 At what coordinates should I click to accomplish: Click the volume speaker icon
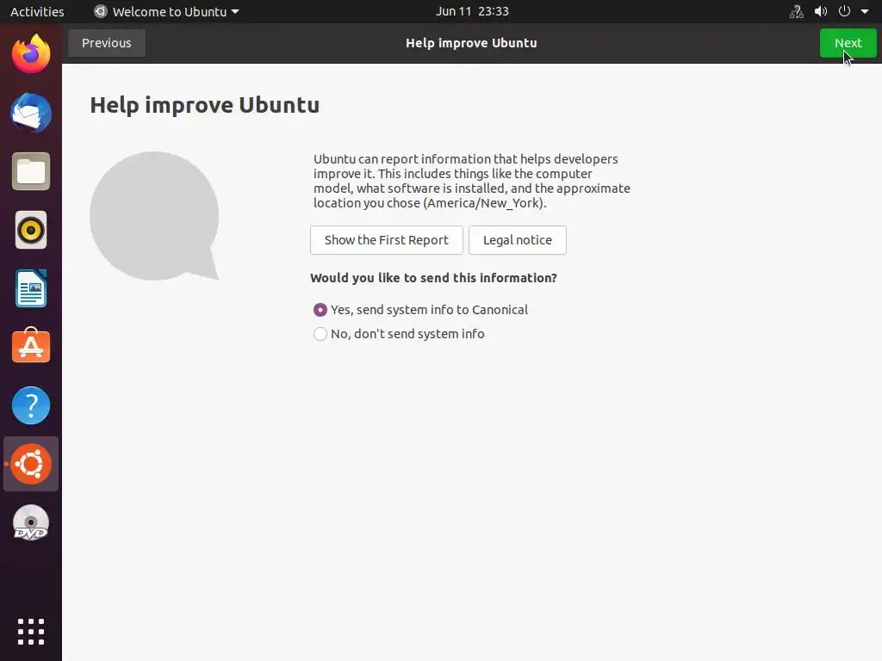(x=821, y=11)
